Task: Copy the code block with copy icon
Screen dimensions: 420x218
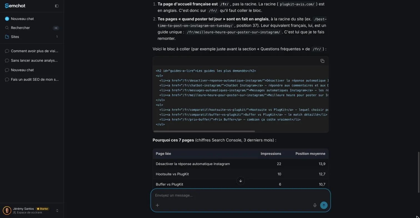Action: (x=322, y=61)
